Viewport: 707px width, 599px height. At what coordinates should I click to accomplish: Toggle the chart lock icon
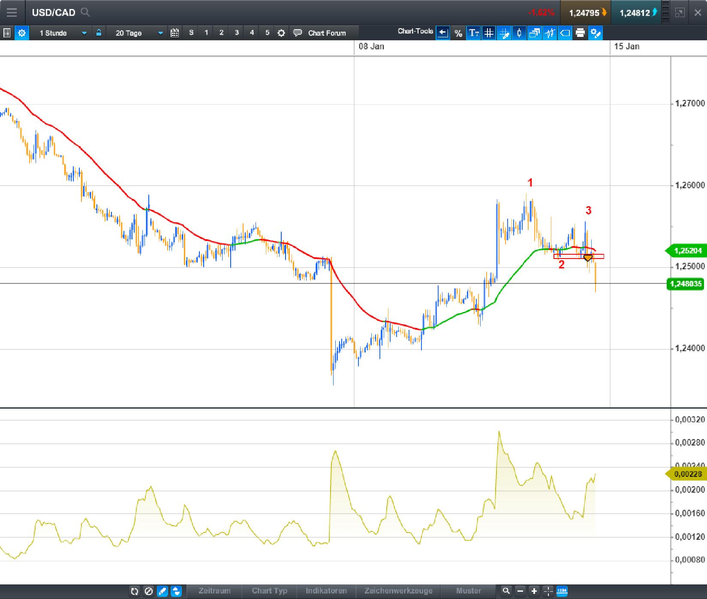[x=98, y=33]
